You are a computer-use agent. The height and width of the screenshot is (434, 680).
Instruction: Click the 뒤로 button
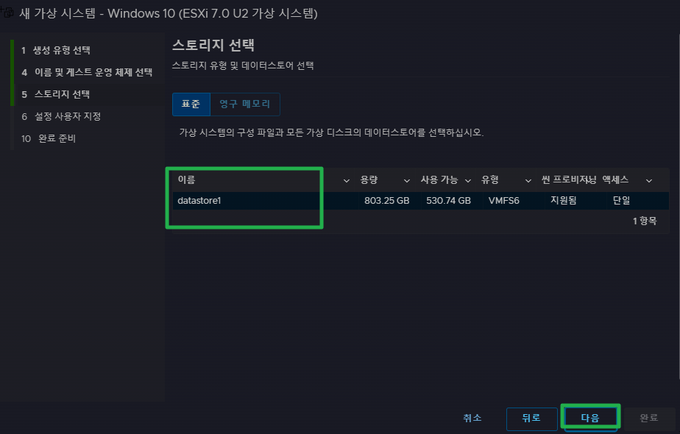point(531,419)
